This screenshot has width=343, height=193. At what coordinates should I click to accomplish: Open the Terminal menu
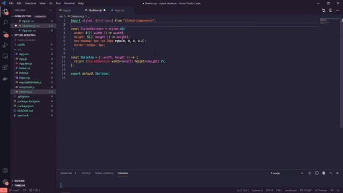pyautogui.click(x=69, y=3)
